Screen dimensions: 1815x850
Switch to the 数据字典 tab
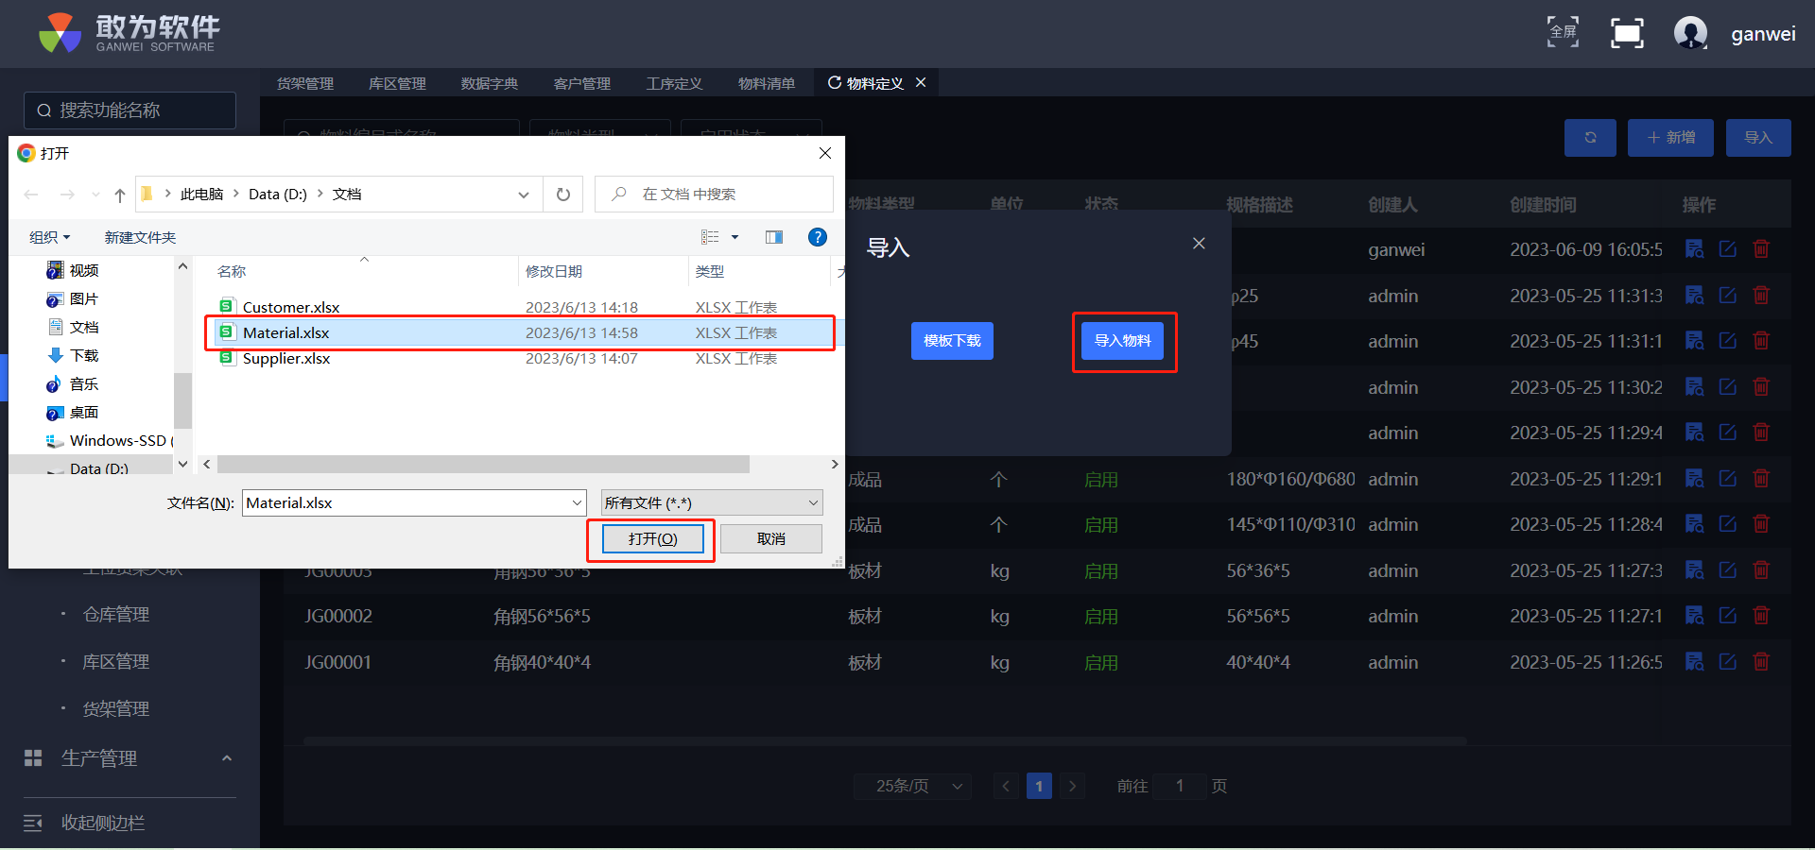[489, 83]
